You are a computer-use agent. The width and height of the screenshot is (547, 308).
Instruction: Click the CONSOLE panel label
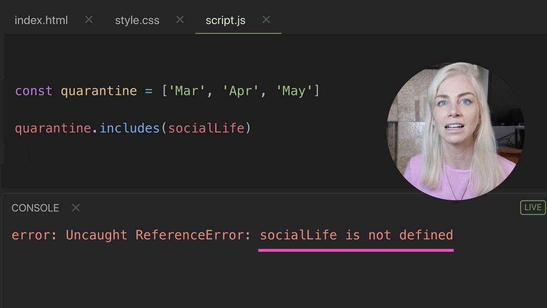coord(35,208)
